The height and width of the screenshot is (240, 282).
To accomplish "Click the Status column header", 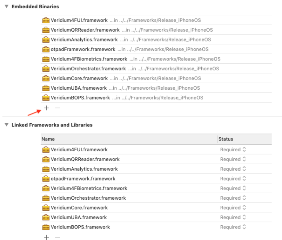I will coord(245,139).
